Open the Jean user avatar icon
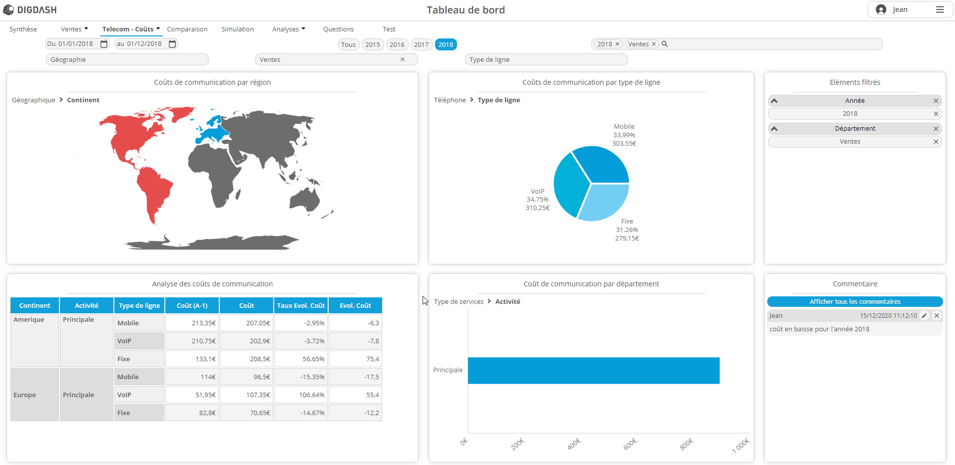Image resolution: width=955 pixels, height=465 pixels. 881,9
